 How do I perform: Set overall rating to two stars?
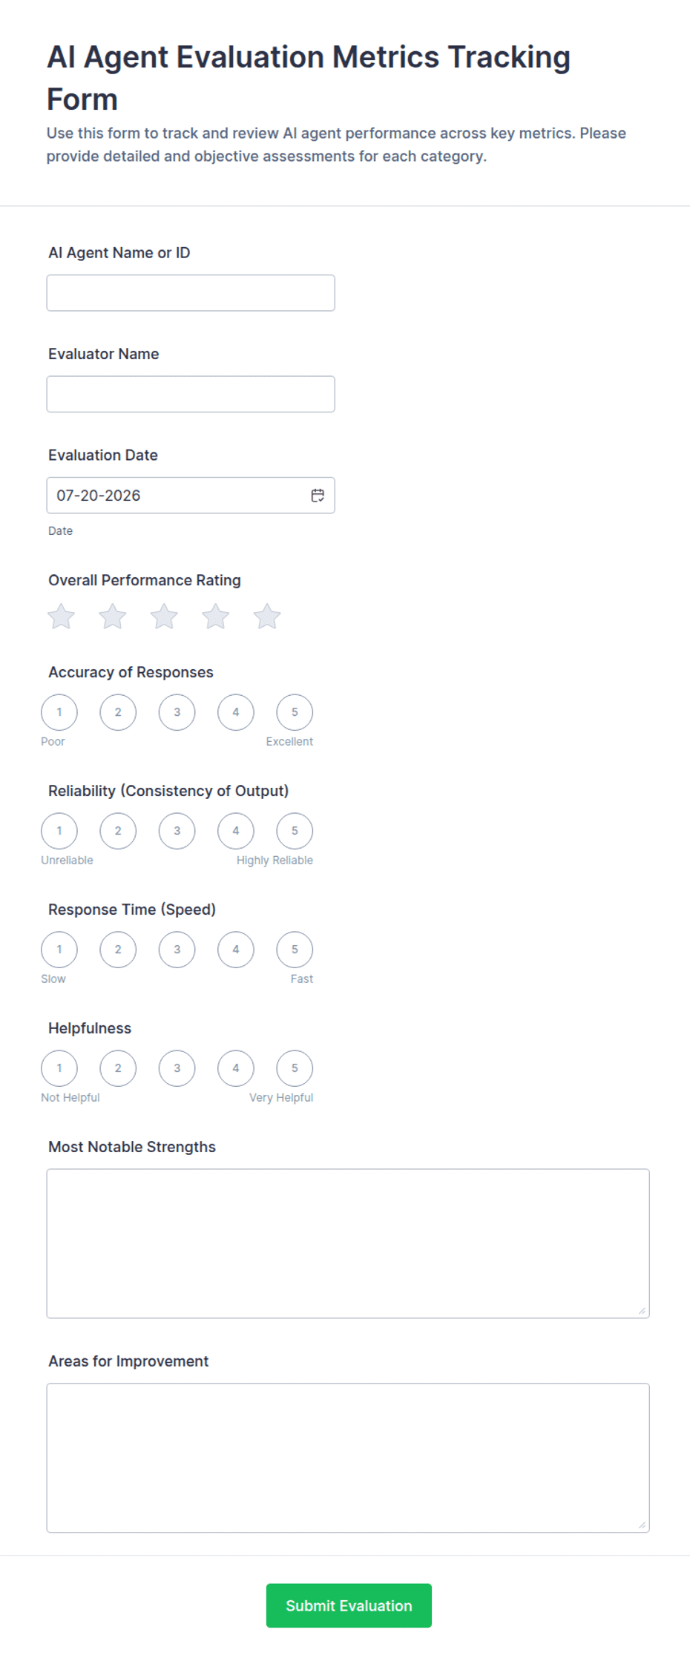click(x=113, y=616)
